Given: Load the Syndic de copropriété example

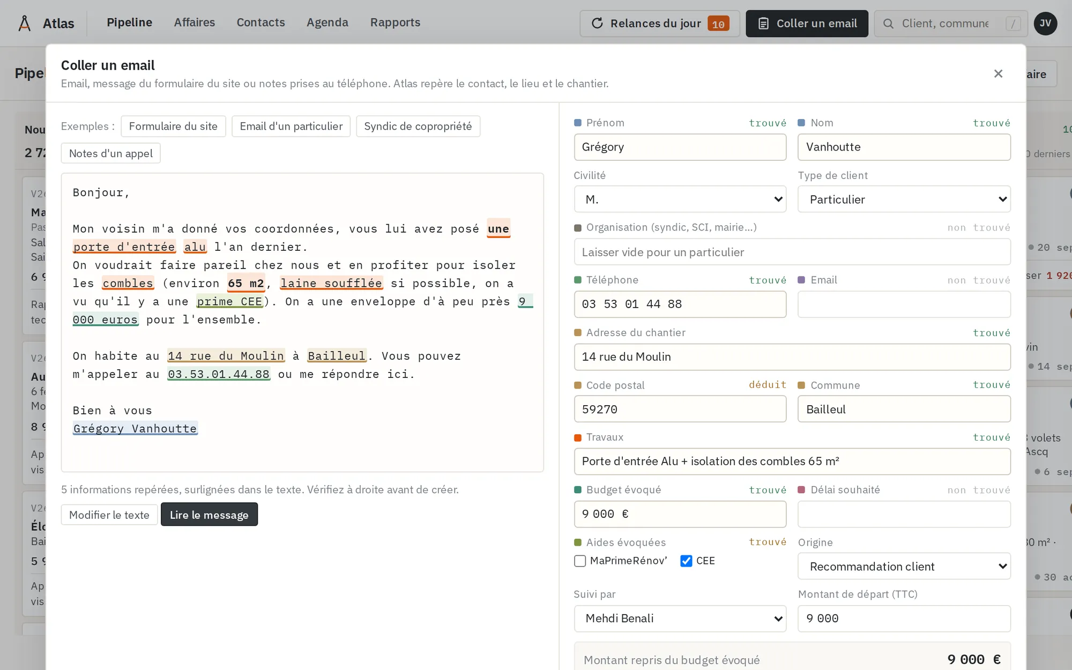Looking at the screenshot, I should click(418, 126).
